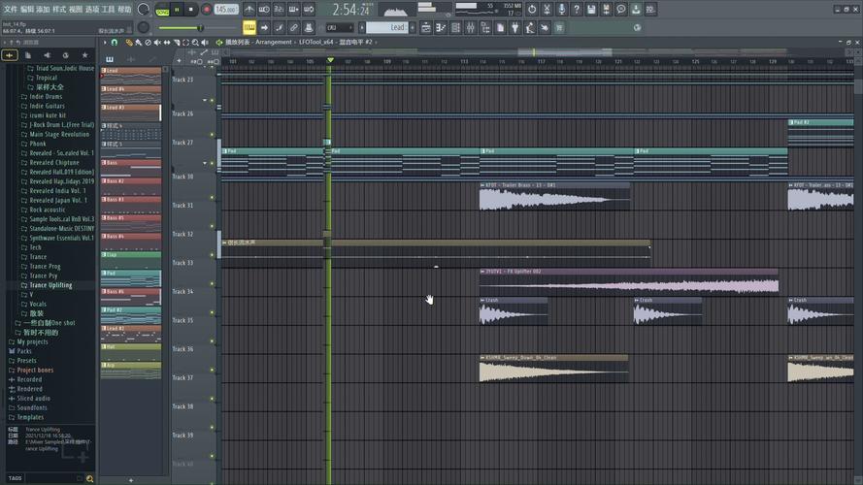Select the playlist mute tool
The width and height of the screenshot is (863, 485).
click(x=157, y=43)
